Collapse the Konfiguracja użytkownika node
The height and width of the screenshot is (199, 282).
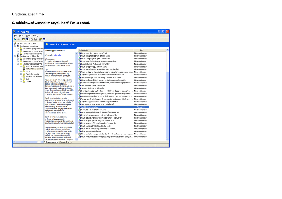(15, 56)
